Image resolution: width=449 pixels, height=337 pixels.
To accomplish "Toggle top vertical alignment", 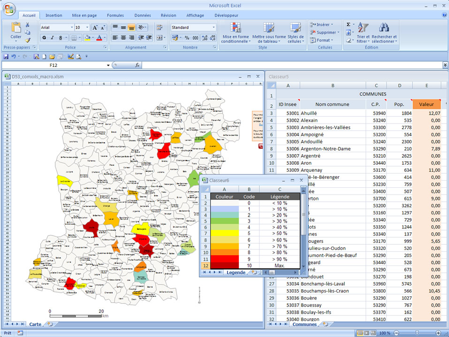I will click(x=115, y=28).
